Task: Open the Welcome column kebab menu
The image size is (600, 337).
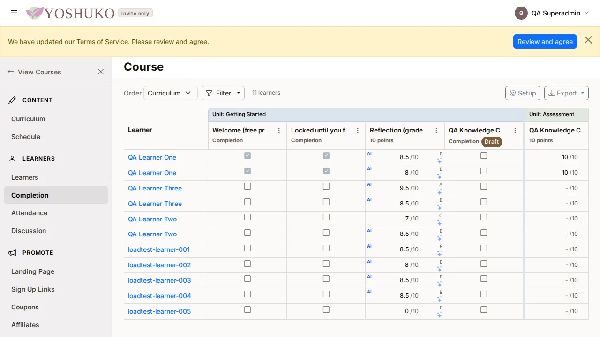Action: pos(279,131)
